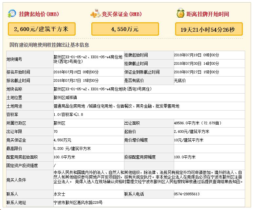Click the clock-and-money icon beside 挂牌起始价

[12, 13]
